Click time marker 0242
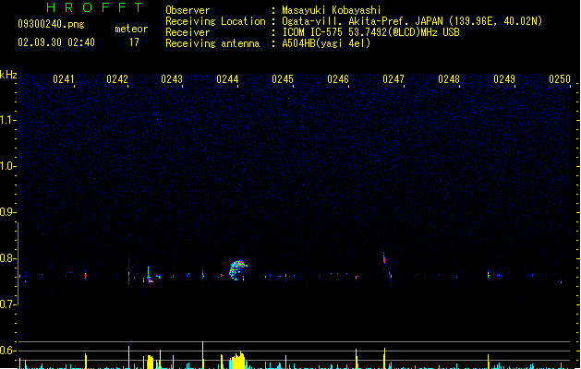Image resolution: width=581 pixels, height=369 pixels. (117, 79)
